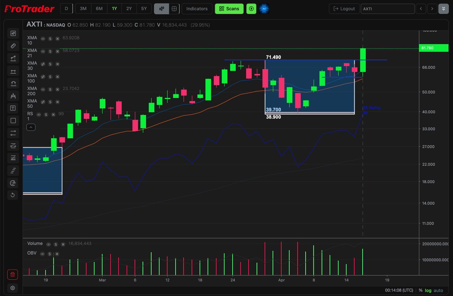
Task: Expand the symbol options chevron near AXTI
Action: tap(443, 8)
